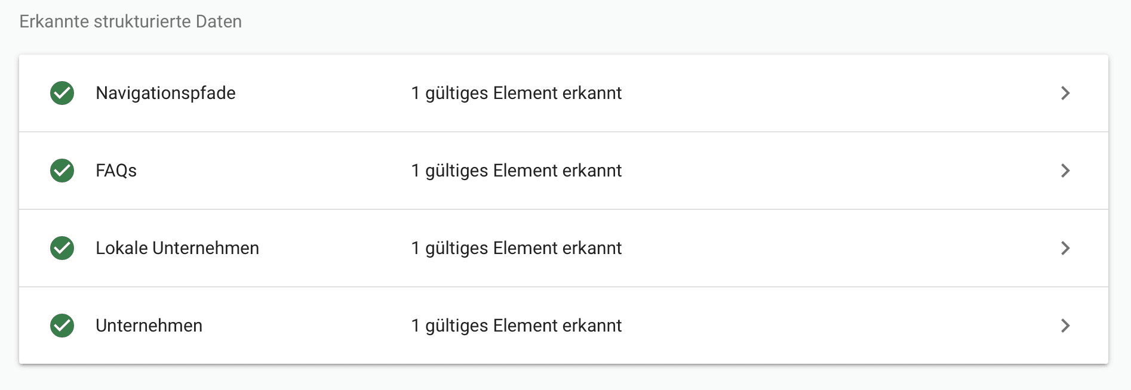1131x390 pixels.
Task: Click the green check icon beside Unternehmen
Action: 62,326
